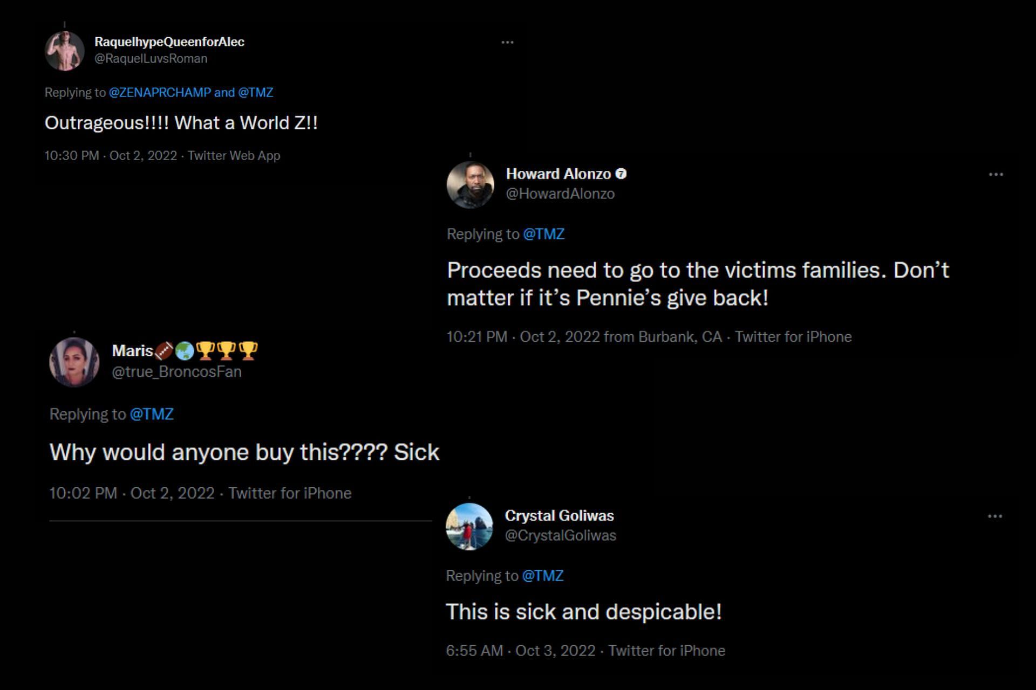Open the three-dot menu on Howard Alonzo's tweet
1036x690 pixels.
pyautogui.click(x=996, y=175)
